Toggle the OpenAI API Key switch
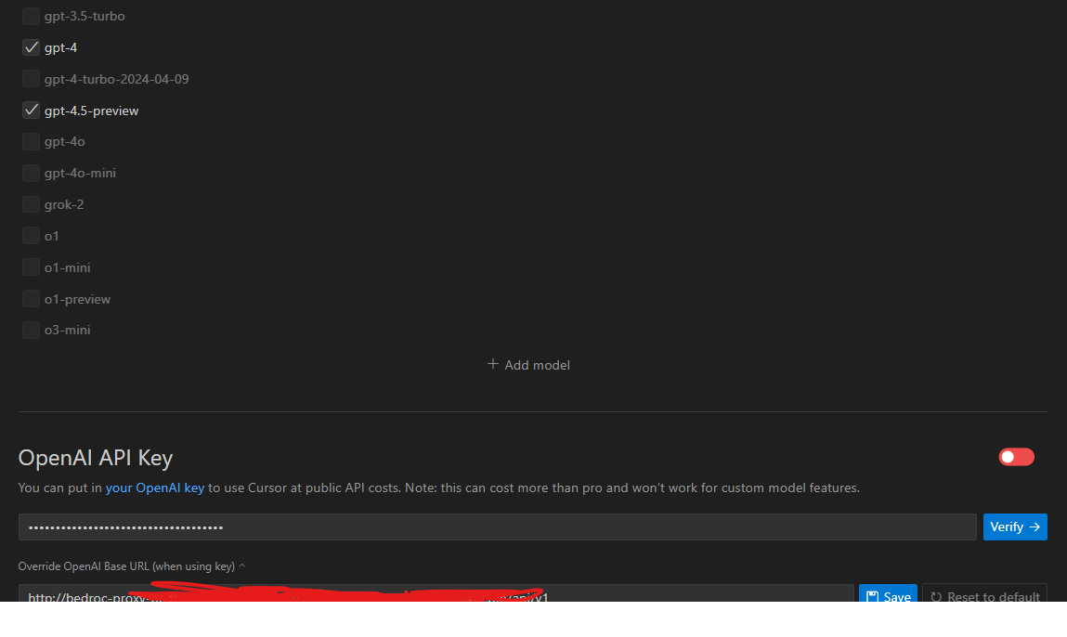The image size is (1067, 637). (1016, 457)
